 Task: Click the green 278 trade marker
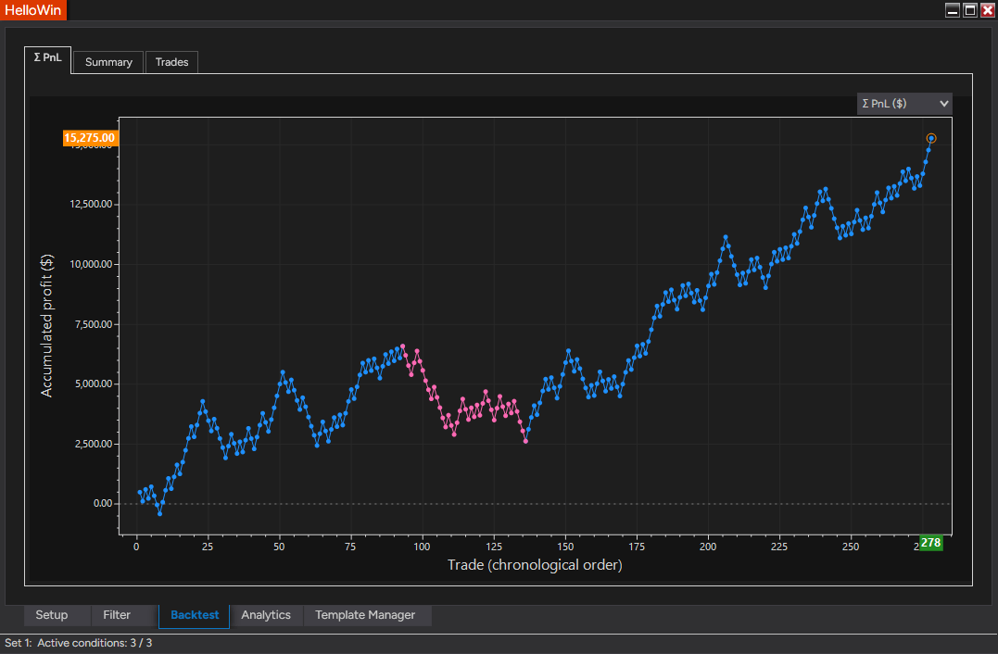click(930, 544)
